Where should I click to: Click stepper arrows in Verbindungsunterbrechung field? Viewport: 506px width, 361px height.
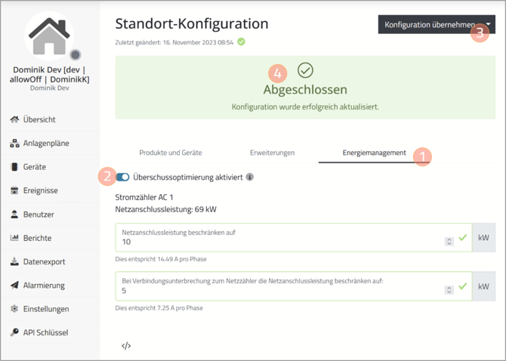pyautogui.click(x=449, y=288)
